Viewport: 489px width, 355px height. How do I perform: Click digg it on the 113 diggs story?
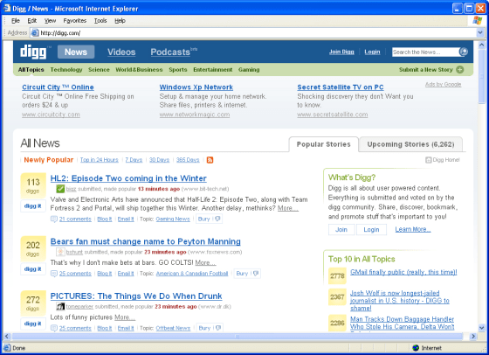click(33, 206)
